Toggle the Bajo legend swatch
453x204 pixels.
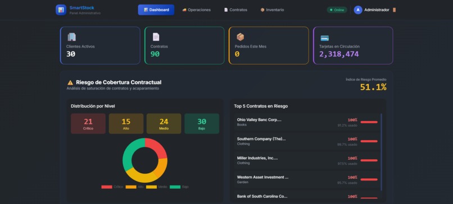(175, 187)
